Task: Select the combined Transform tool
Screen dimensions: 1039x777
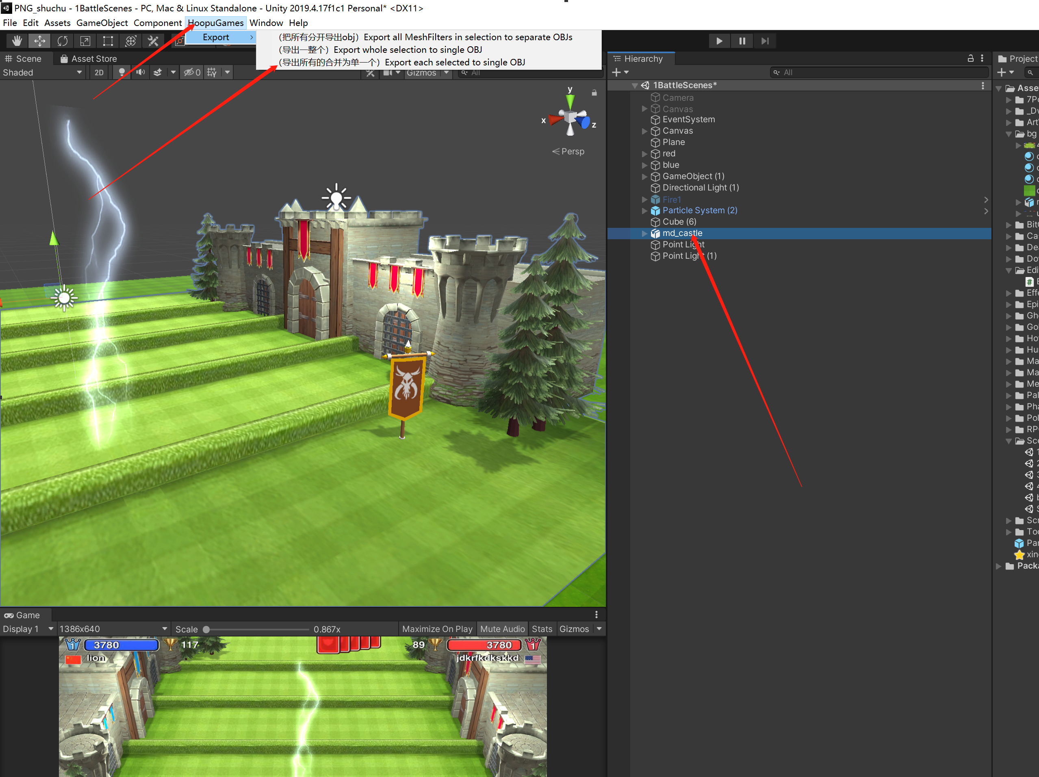Action: pos(130,41)
